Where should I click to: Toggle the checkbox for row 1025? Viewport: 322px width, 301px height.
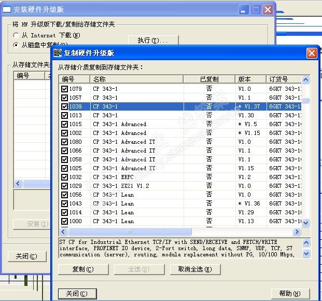click(64, 168)
